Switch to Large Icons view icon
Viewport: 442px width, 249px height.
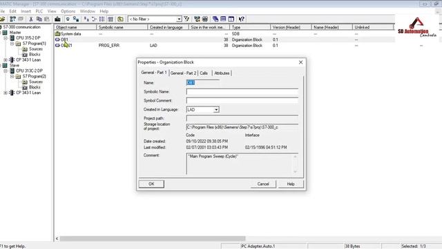click(86, 19)
